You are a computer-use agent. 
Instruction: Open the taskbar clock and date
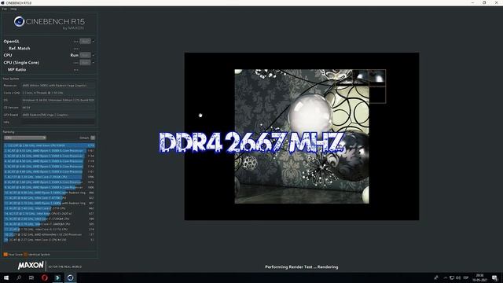click(x=480, y=277)
